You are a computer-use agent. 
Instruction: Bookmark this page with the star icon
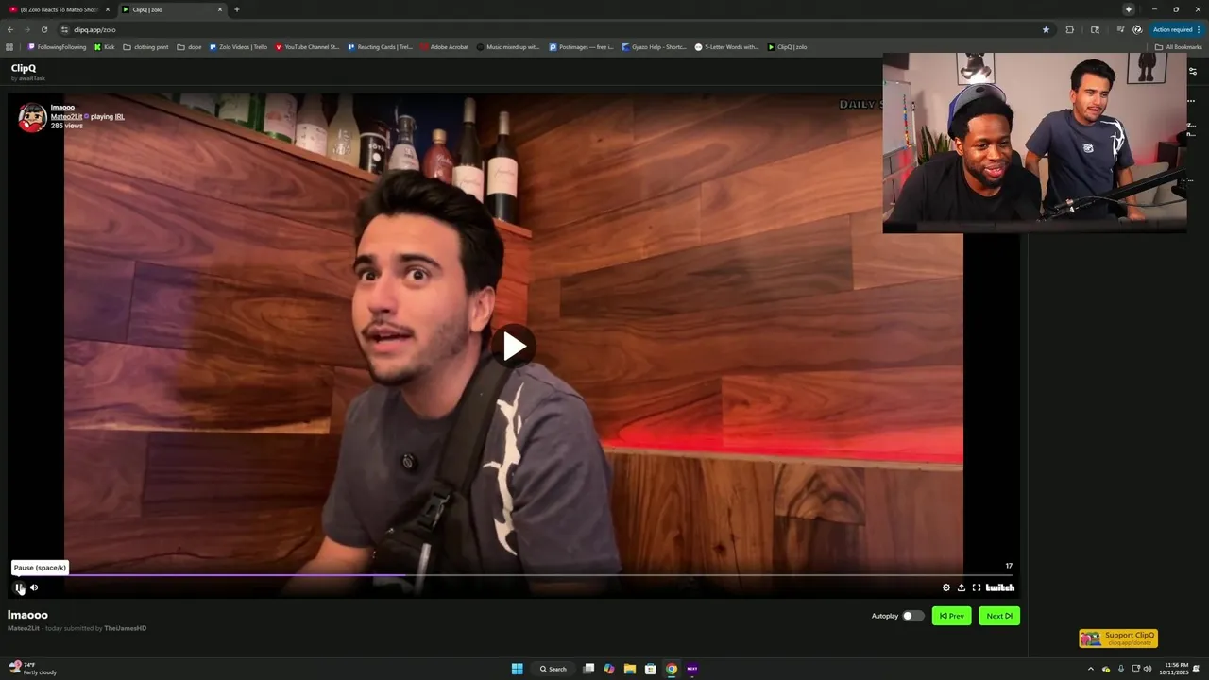[1046, 29]
